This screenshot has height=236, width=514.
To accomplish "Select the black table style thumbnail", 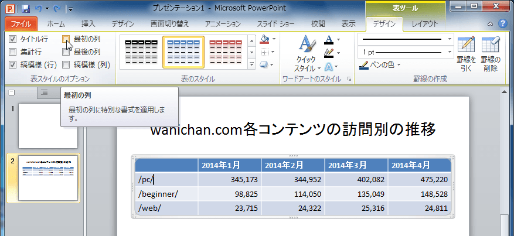I will pos(141,52).
